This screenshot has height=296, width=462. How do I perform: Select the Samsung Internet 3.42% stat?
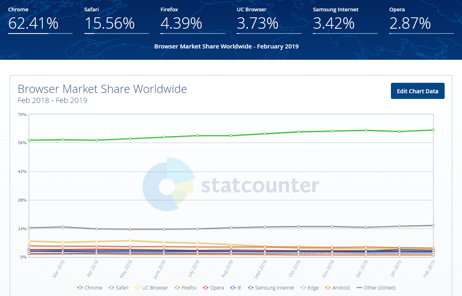click(x=345, y=20)
